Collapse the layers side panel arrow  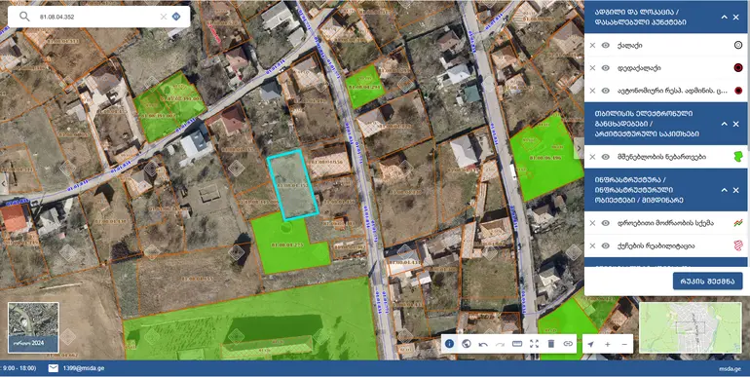pyautogui.click(x=579, y=148)
